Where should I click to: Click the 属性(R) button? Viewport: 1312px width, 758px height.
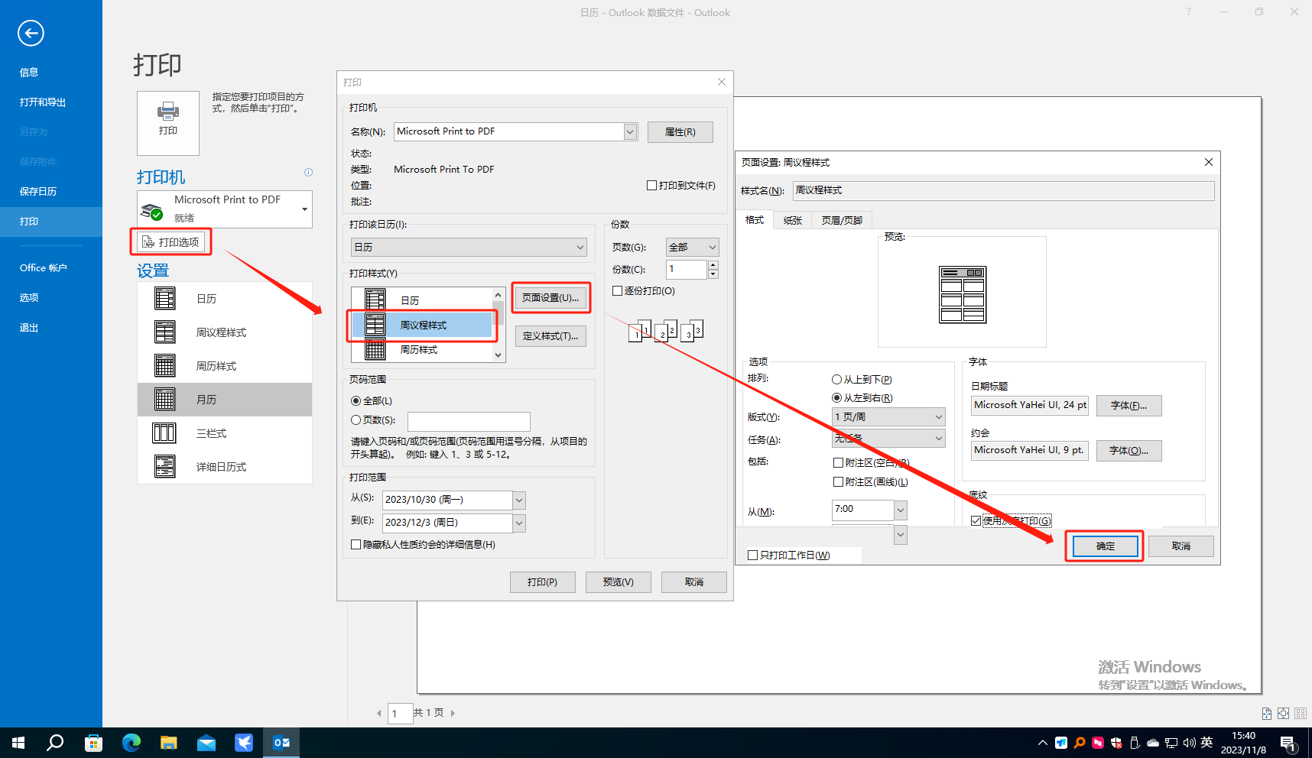(x=680, y=132)
